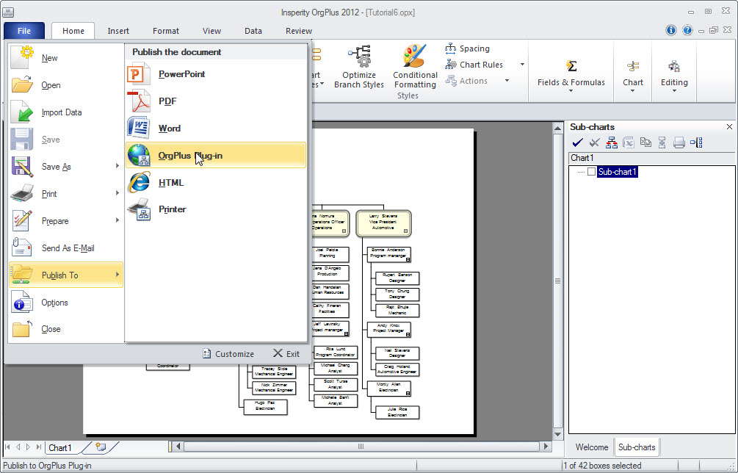
Task: Tick the Sub-chart1 checkbox
Action: click(x=591, y=172)
